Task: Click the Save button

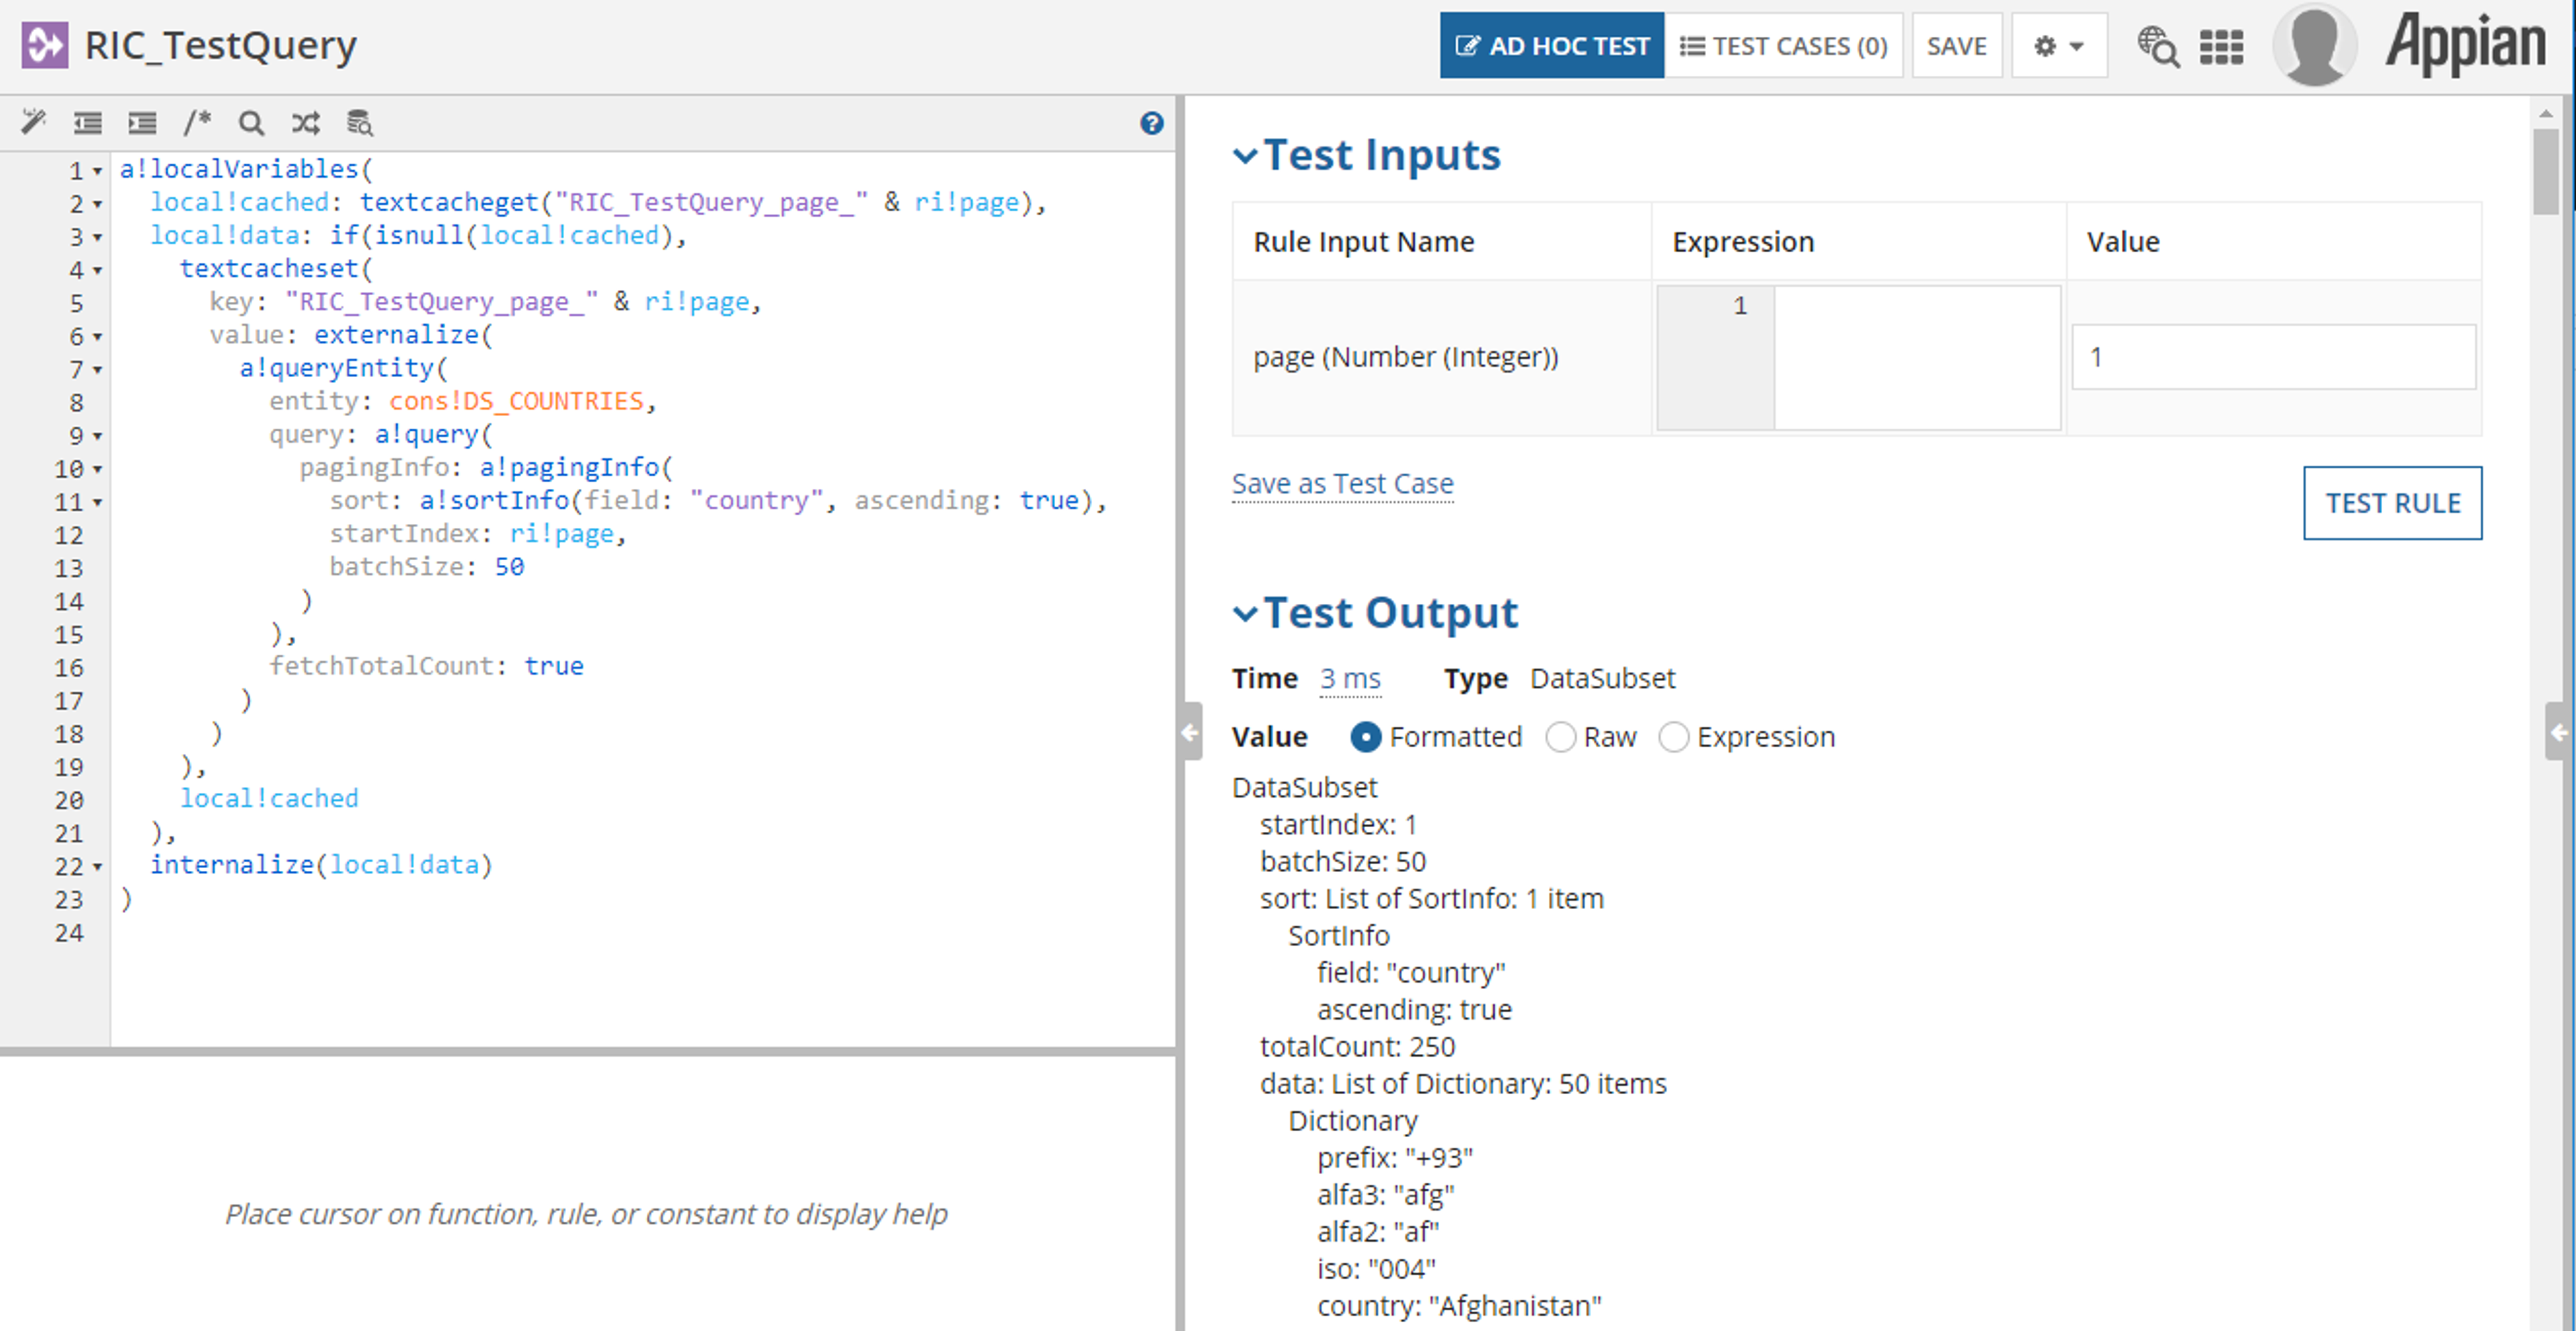Action: click(x=1957, y=46)
